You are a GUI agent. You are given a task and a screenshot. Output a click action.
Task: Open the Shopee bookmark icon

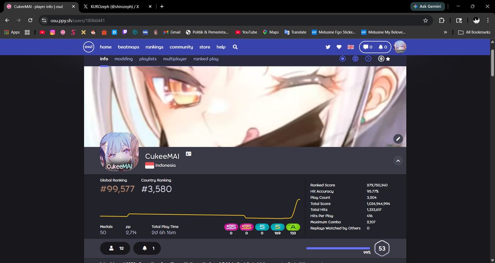click(x=104, y=32)
